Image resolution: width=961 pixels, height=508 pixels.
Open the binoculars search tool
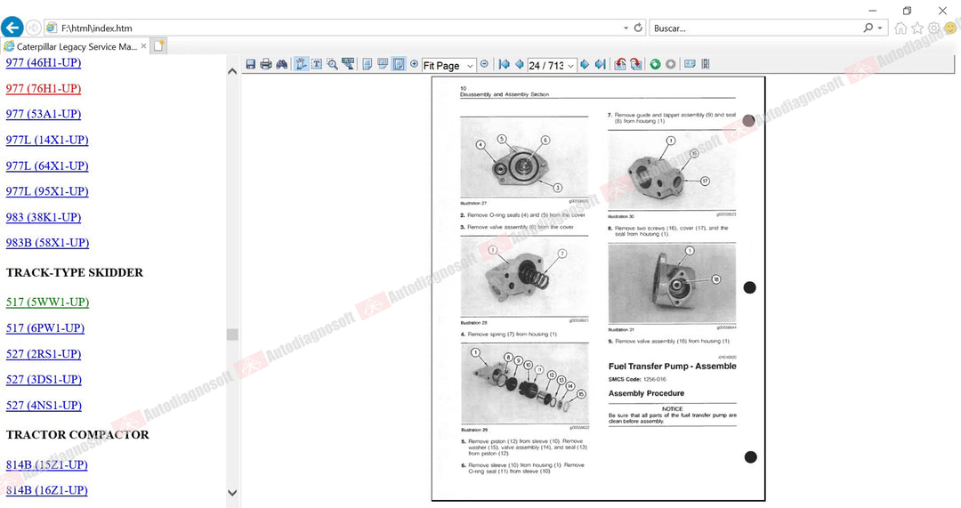point(281,64)
